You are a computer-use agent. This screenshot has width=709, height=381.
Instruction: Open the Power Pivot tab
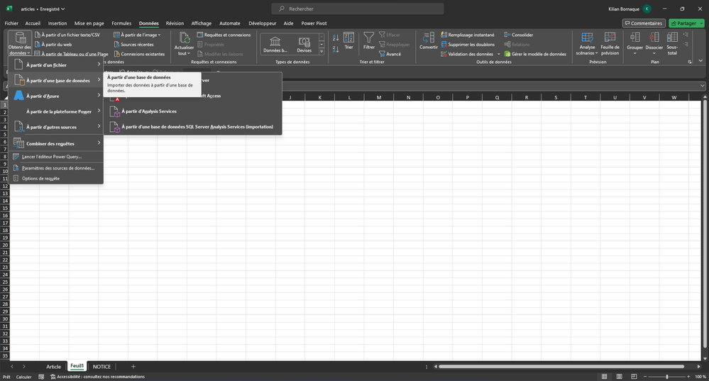pos(314,23)
